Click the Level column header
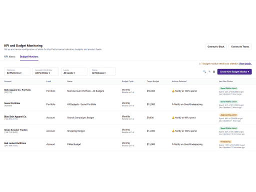 point(48,81)
